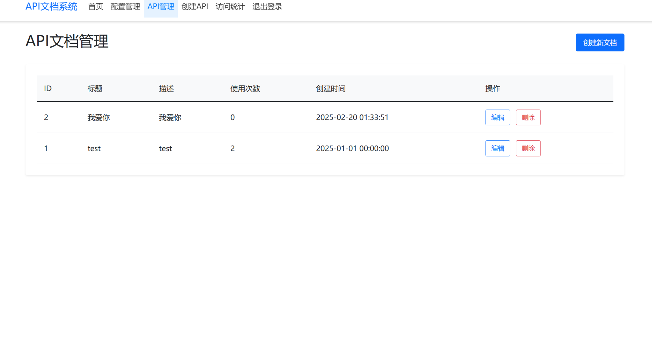Click the 创建新文档 button

tap(599, 43)
